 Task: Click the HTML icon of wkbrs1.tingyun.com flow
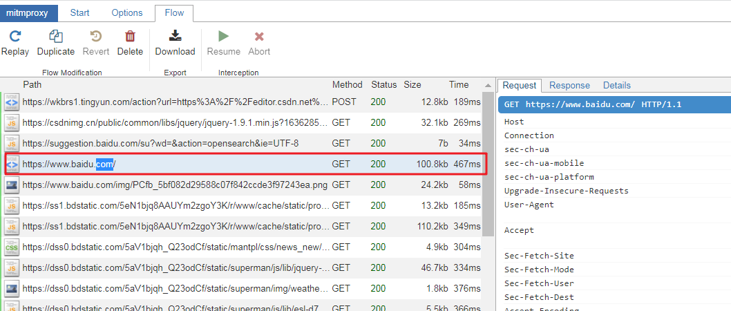point(11,102)
